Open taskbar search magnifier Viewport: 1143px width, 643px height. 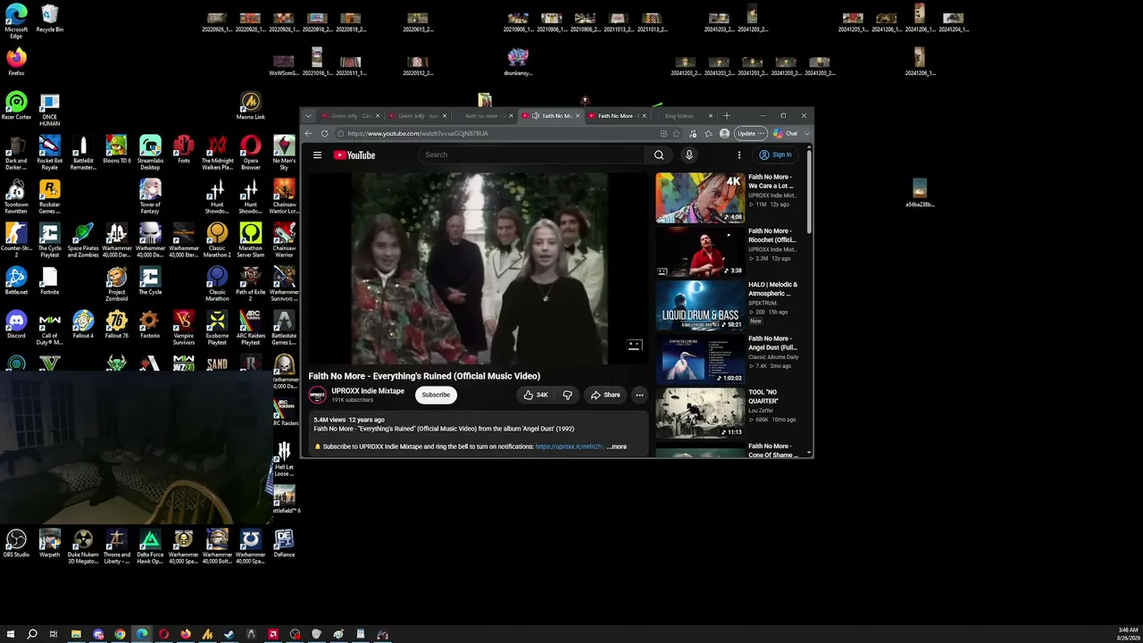[32, 635]
